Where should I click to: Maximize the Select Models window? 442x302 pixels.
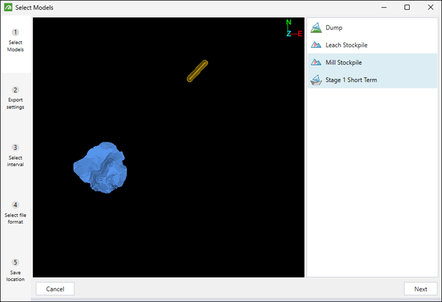pos(407,7)
